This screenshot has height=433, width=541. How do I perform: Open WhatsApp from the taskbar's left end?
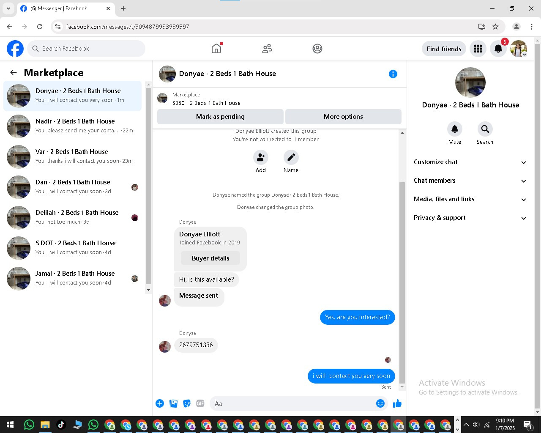pyautogui.click(x=29, y=425)
